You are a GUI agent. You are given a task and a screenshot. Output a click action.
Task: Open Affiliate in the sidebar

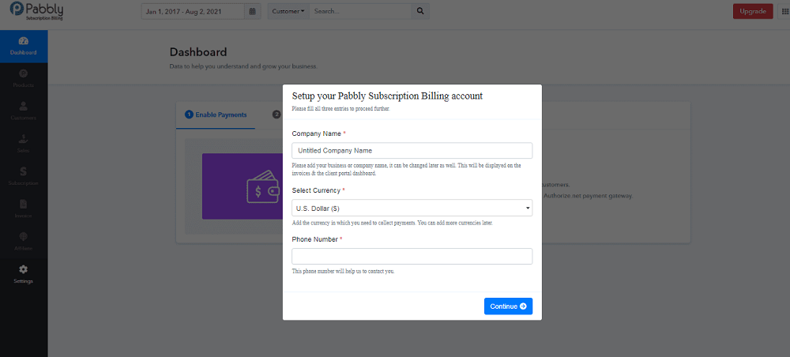tap(24, 242)
